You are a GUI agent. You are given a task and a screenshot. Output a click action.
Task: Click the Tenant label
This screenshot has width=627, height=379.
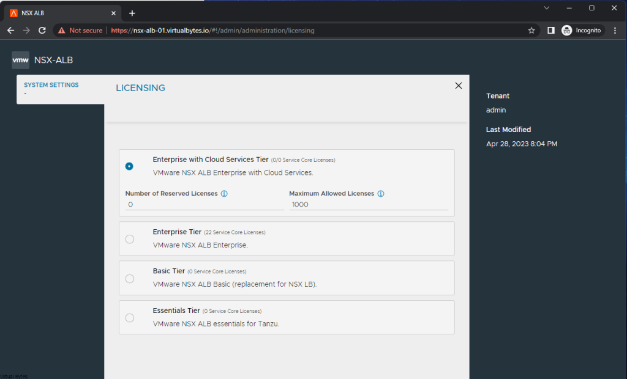click(497, 96)
